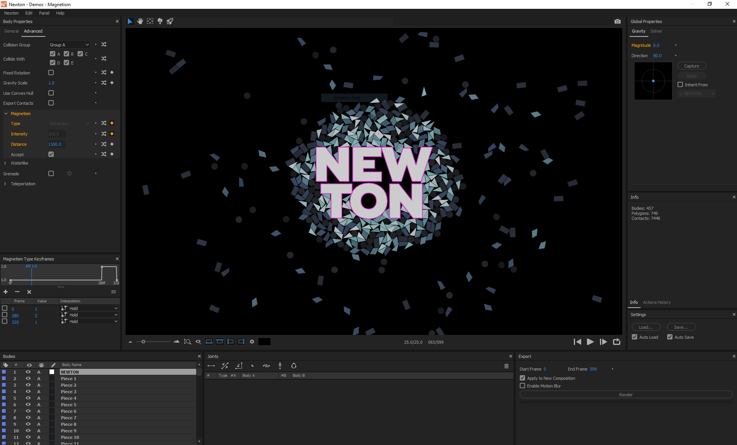Image resolution: width=737 pixels, height=445 pixels.
Task: Create a wheel joint icon
Action: tap(280, 366)
